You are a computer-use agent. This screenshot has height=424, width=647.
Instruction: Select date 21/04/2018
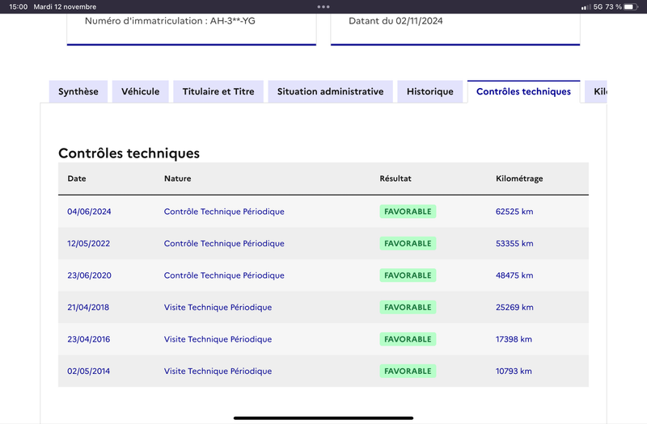click(x=88, y=307)
